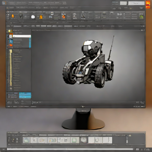Screen dimensions: 152x152
Task: Click the wide light-gray button at top right
Action: [x=136, y=3]
